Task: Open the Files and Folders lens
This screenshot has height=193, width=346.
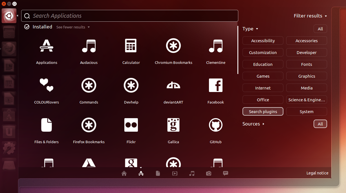Action: [x=158, y=173]
